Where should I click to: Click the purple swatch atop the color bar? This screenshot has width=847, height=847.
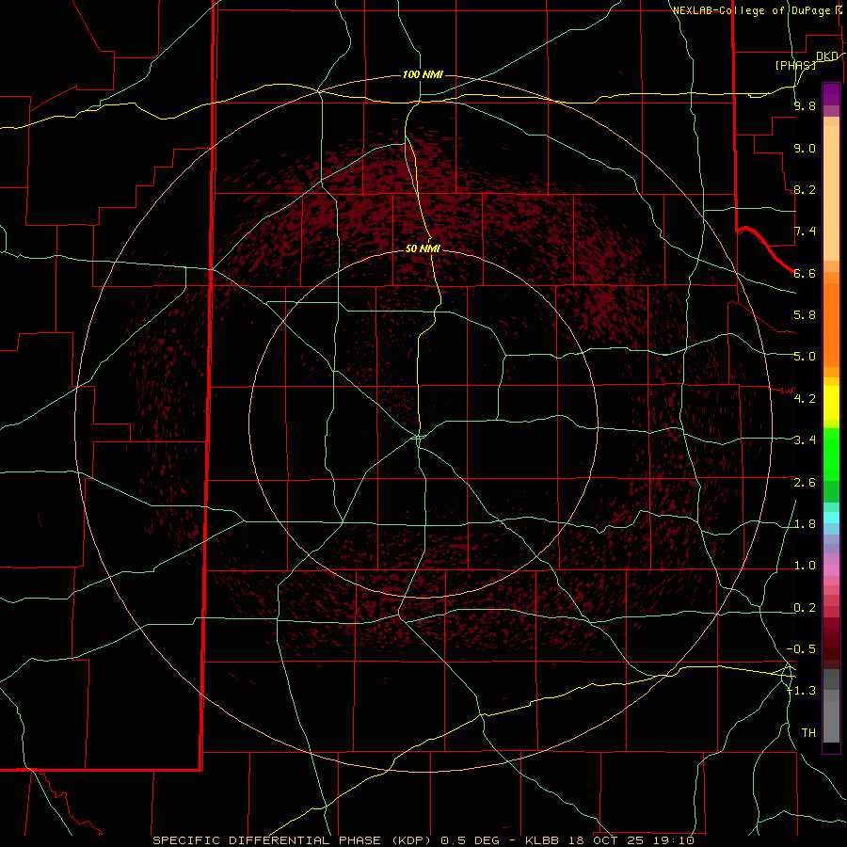[x=831, y=94]
